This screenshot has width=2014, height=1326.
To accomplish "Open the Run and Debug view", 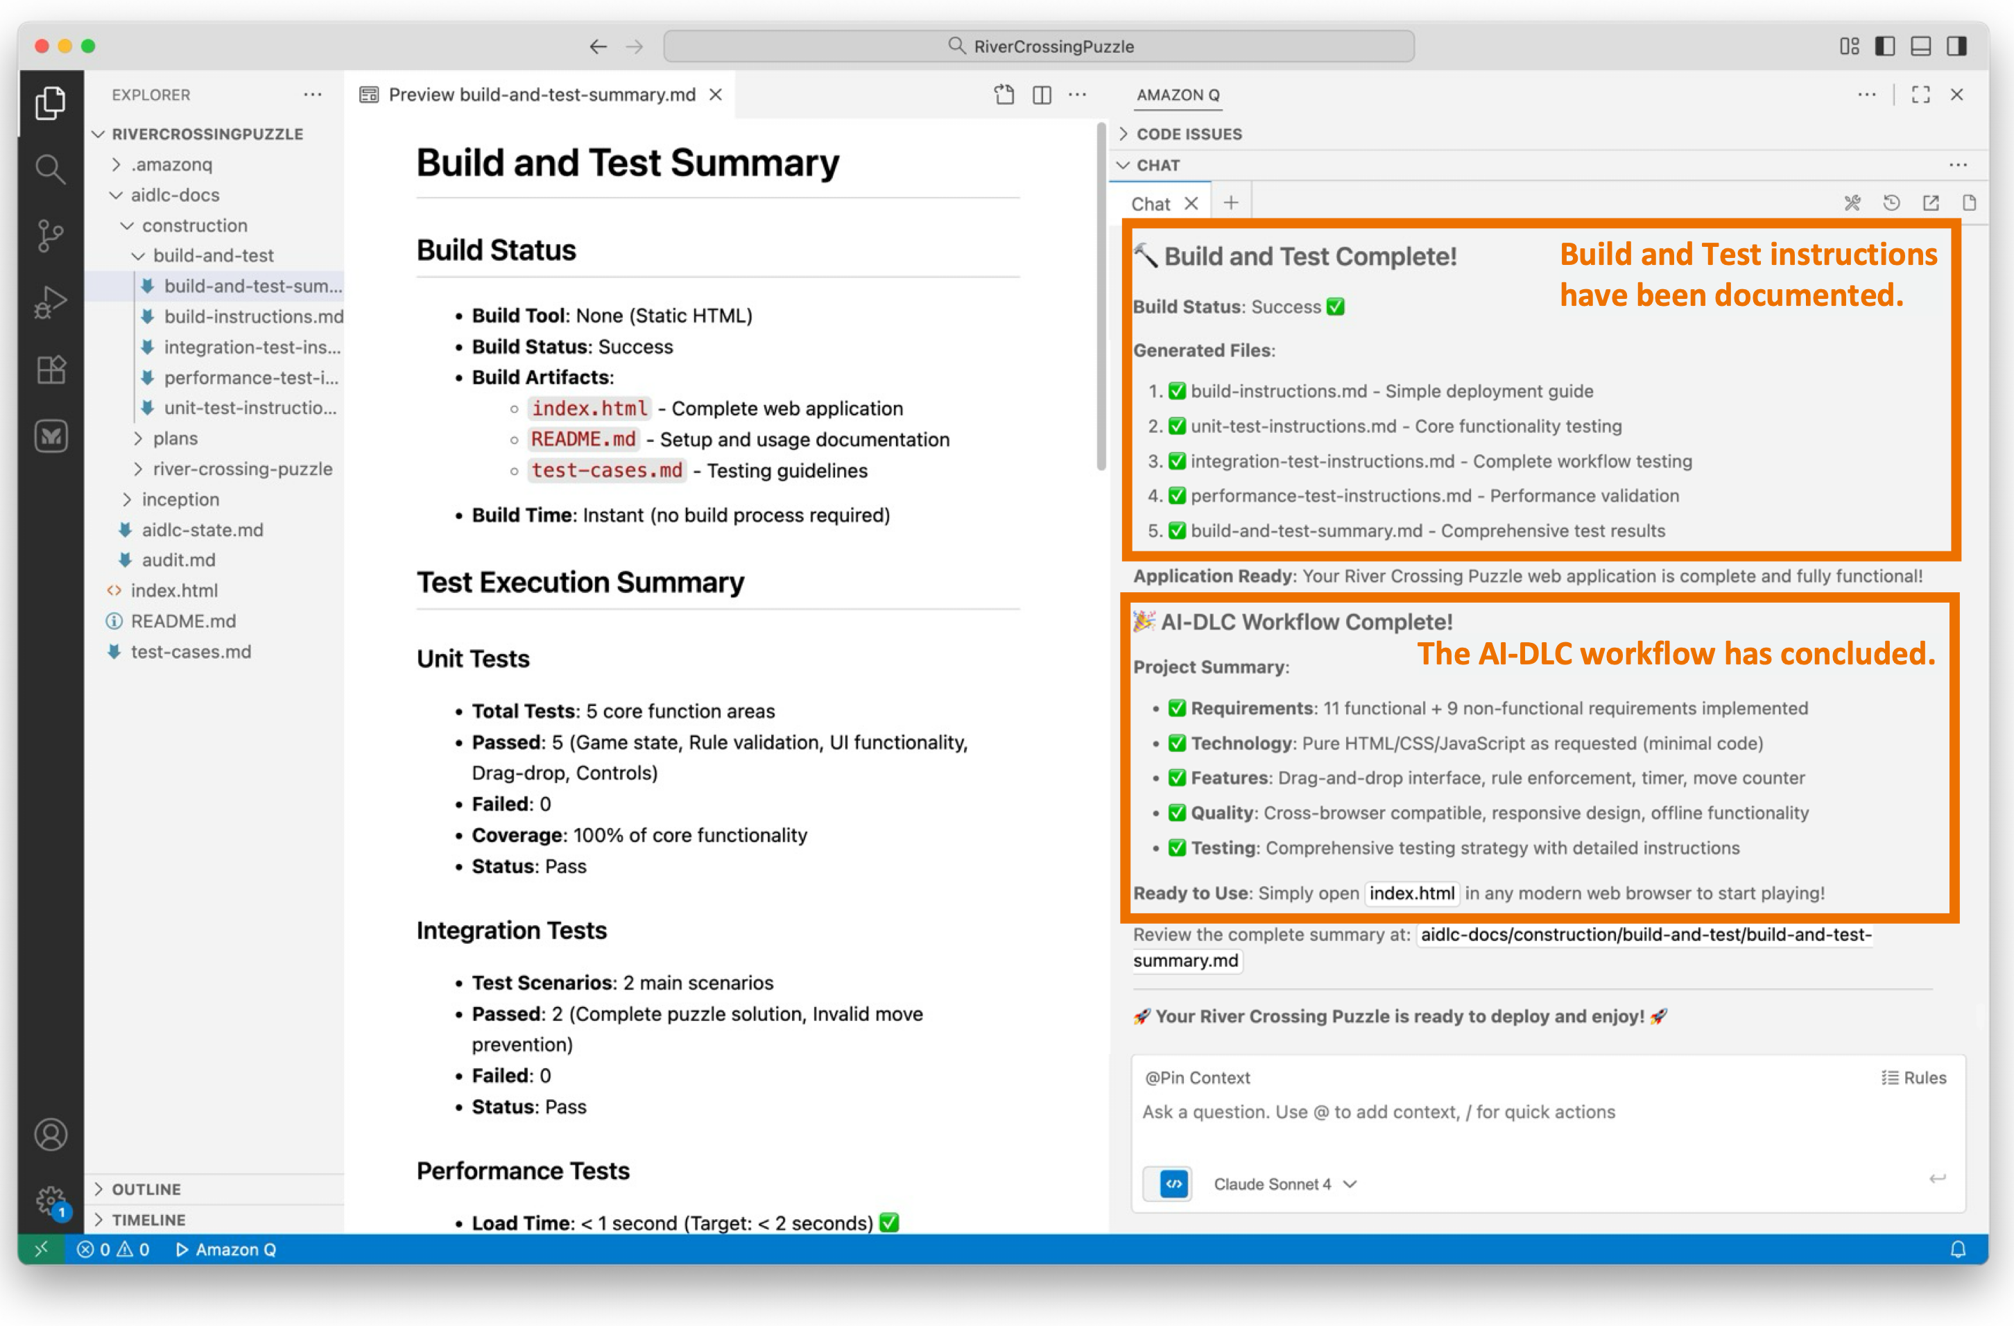I will coord(51,302).
